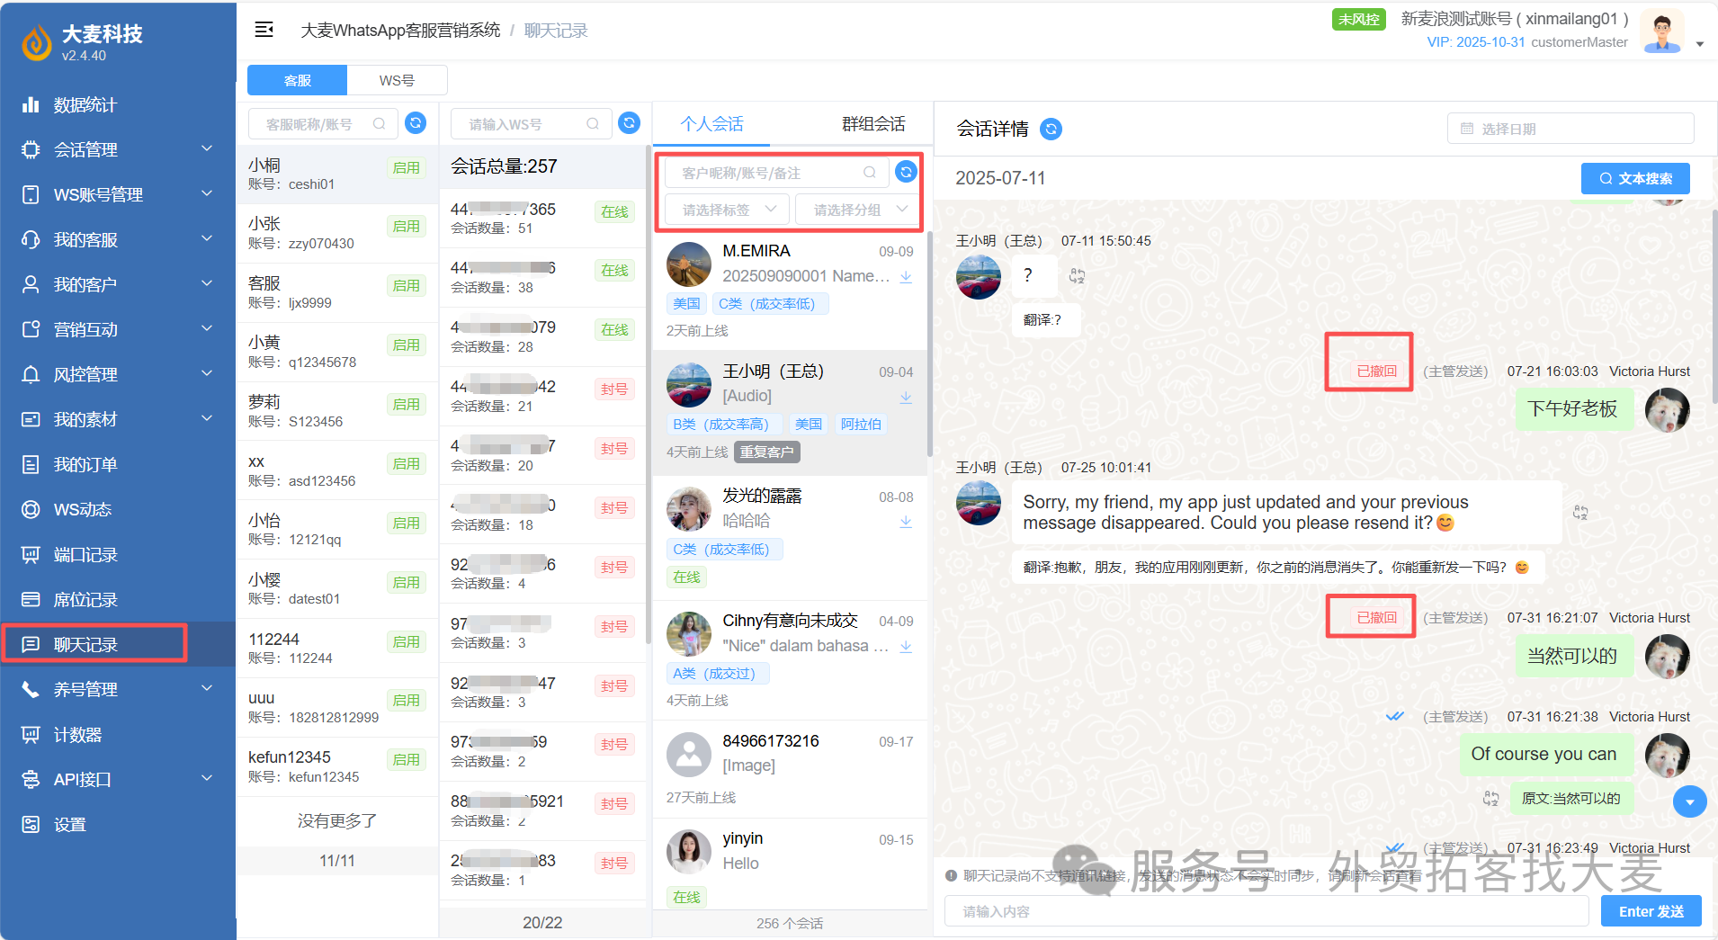Expand API接口 menu
The width and height of the screenshot is (1718, 940).
click(x=118, y=780)
